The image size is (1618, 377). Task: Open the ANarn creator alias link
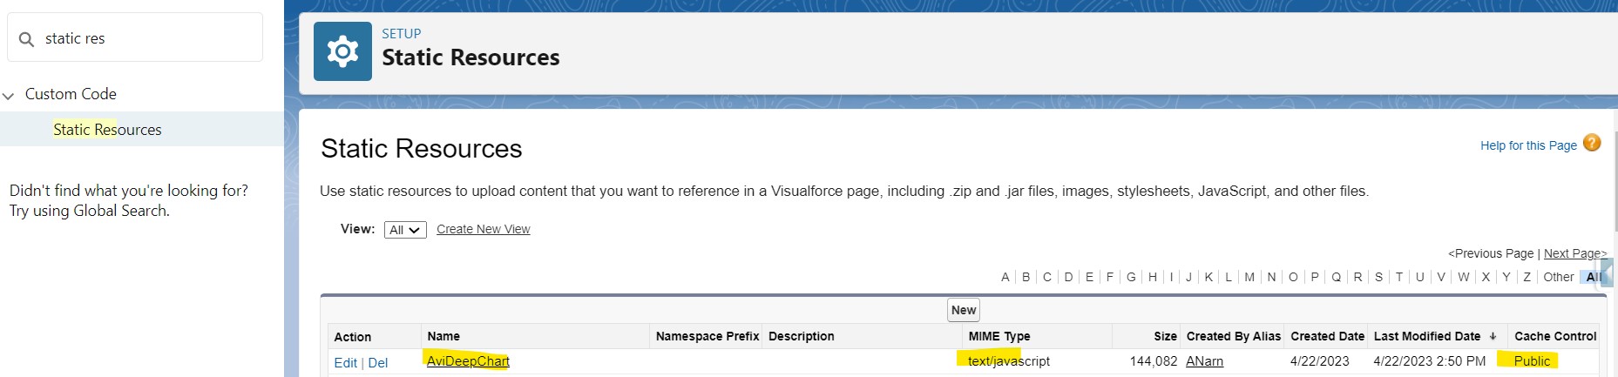[x=1204, y=361]
